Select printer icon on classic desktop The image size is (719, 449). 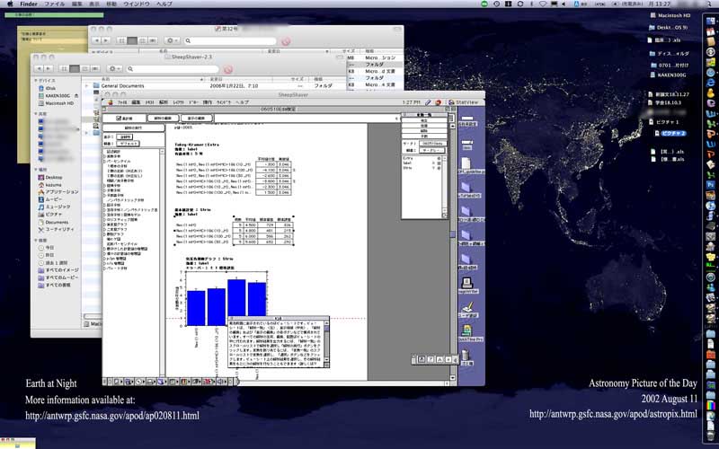coord(468,285)
